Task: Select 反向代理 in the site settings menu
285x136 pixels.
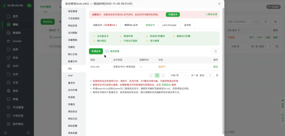Action: coord(73,90)
